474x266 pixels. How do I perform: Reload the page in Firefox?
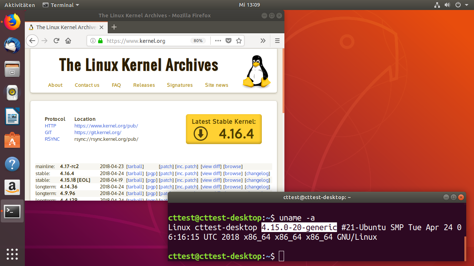click(x=56, y=41)
